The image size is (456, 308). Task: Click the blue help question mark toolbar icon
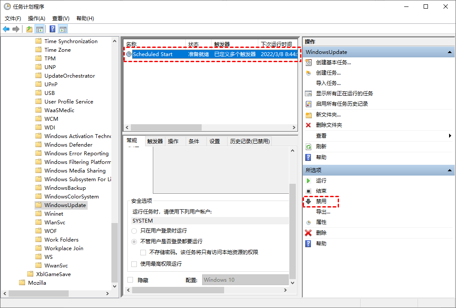pyautogui.click(x=52, y=29)
